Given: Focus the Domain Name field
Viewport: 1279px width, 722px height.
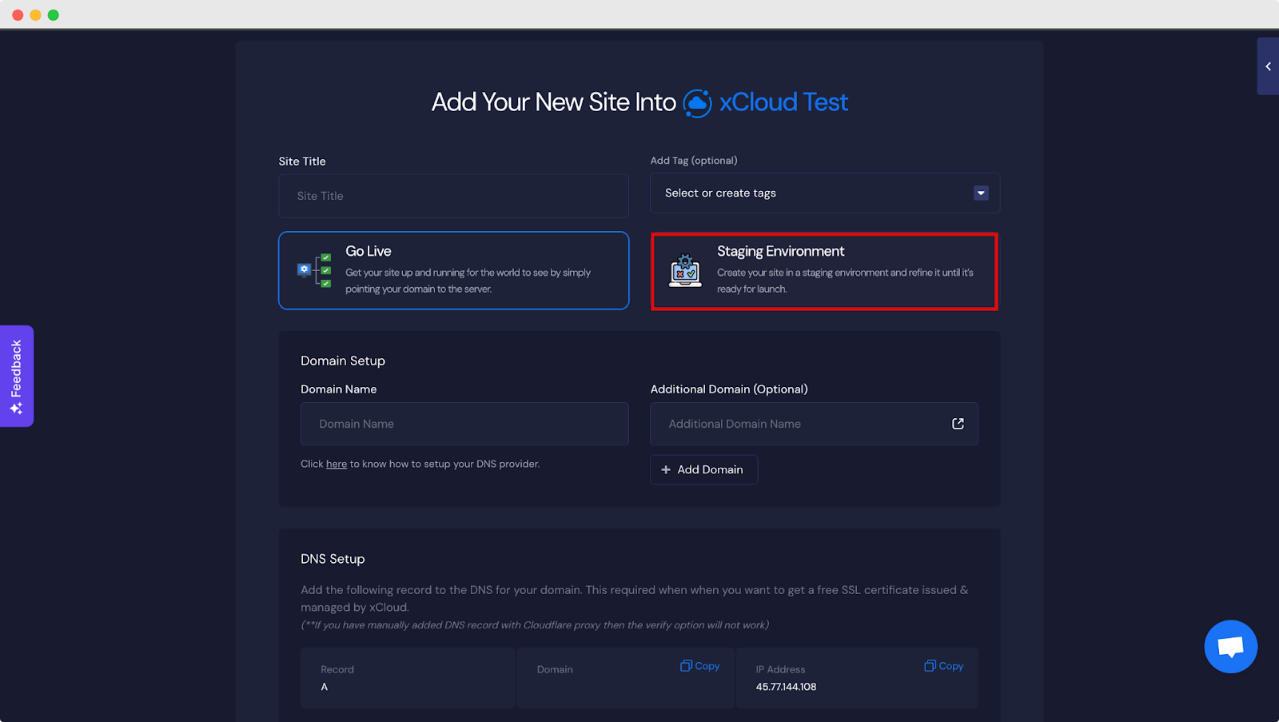Looking at the screenshot, I should [464, 424].
